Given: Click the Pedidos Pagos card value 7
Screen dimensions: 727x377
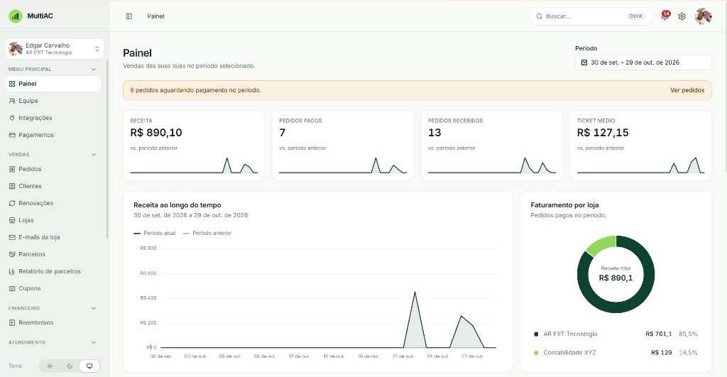Looking at the screenshot, I should tap(283, 133).
